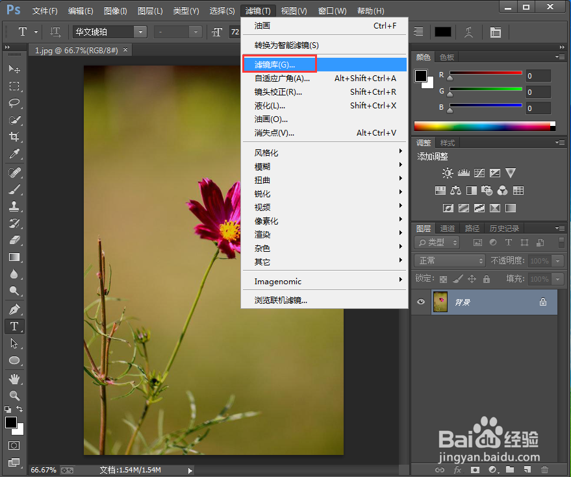Open the fill percentage dropdown arrow
The height and width of the screenshot is (477, 571).
[x=557, y=279]
